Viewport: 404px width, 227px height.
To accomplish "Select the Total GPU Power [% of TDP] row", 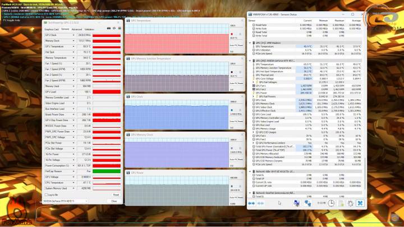I will 307,150.
